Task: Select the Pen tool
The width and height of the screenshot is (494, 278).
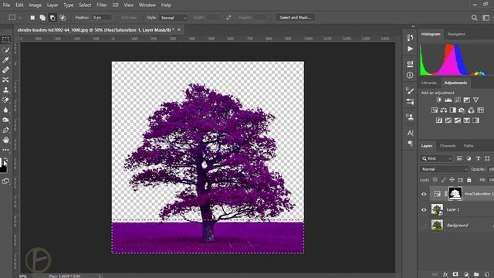Action: click(5, 130)
